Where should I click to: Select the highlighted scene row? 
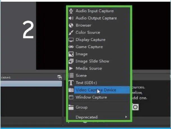click(31, 83)
